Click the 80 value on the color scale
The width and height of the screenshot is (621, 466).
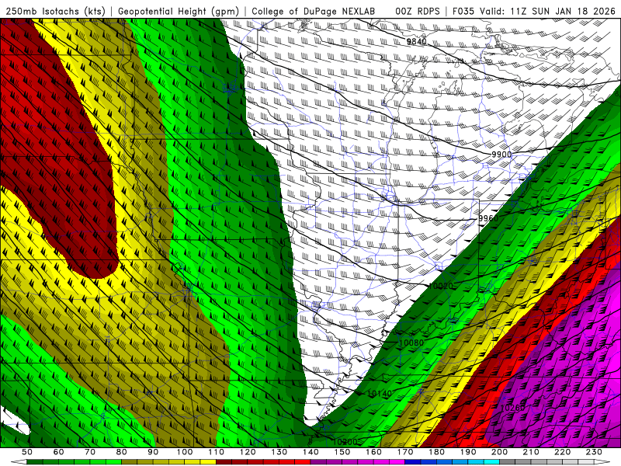(x=122, y=452)
